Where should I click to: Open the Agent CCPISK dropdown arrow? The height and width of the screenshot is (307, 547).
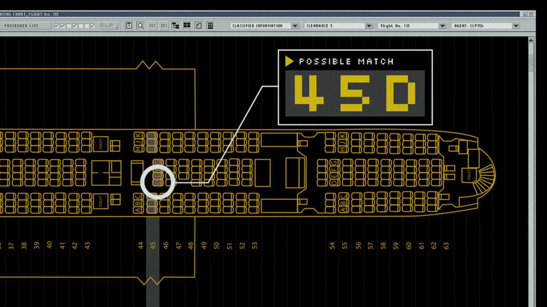(x=516, y=26)
